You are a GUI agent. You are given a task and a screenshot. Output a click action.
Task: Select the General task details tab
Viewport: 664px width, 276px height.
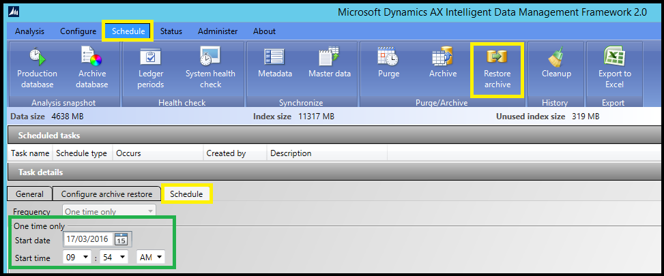coord(29,194)
